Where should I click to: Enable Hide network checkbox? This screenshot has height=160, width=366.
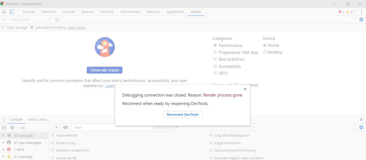[x=53, y=135]
